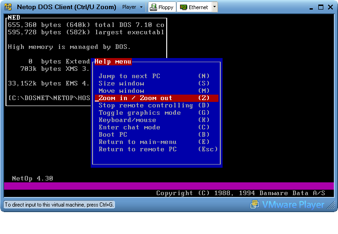Select Size window menu entry
338x234 pixels.
(157, 83)
